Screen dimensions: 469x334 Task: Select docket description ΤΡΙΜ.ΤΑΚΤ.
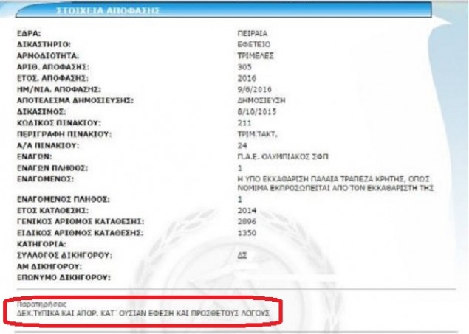click(x=257, y=134)
